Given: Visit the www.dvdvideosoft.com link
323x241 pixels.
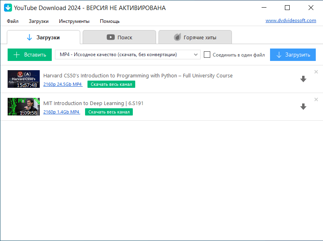Looking at the screenshot, I should click(290, 20).
